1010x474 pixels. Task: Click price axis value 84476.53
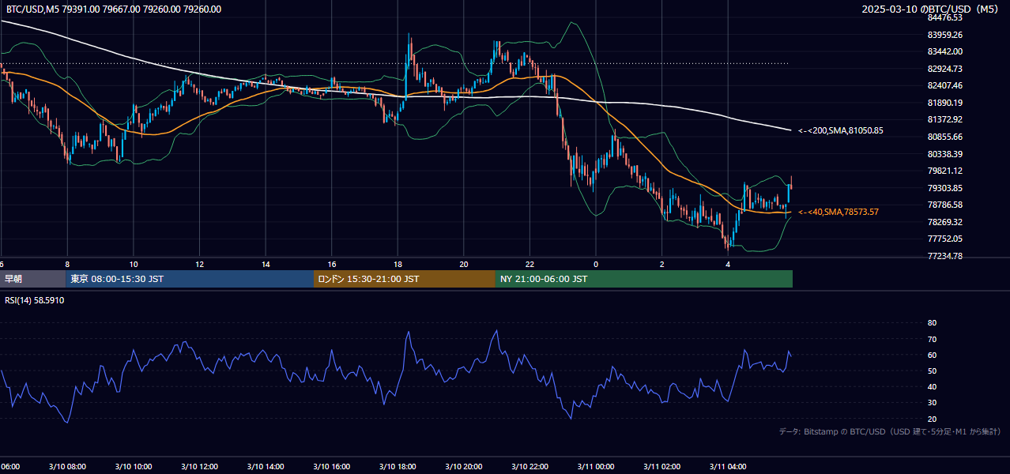click(945, 17)
